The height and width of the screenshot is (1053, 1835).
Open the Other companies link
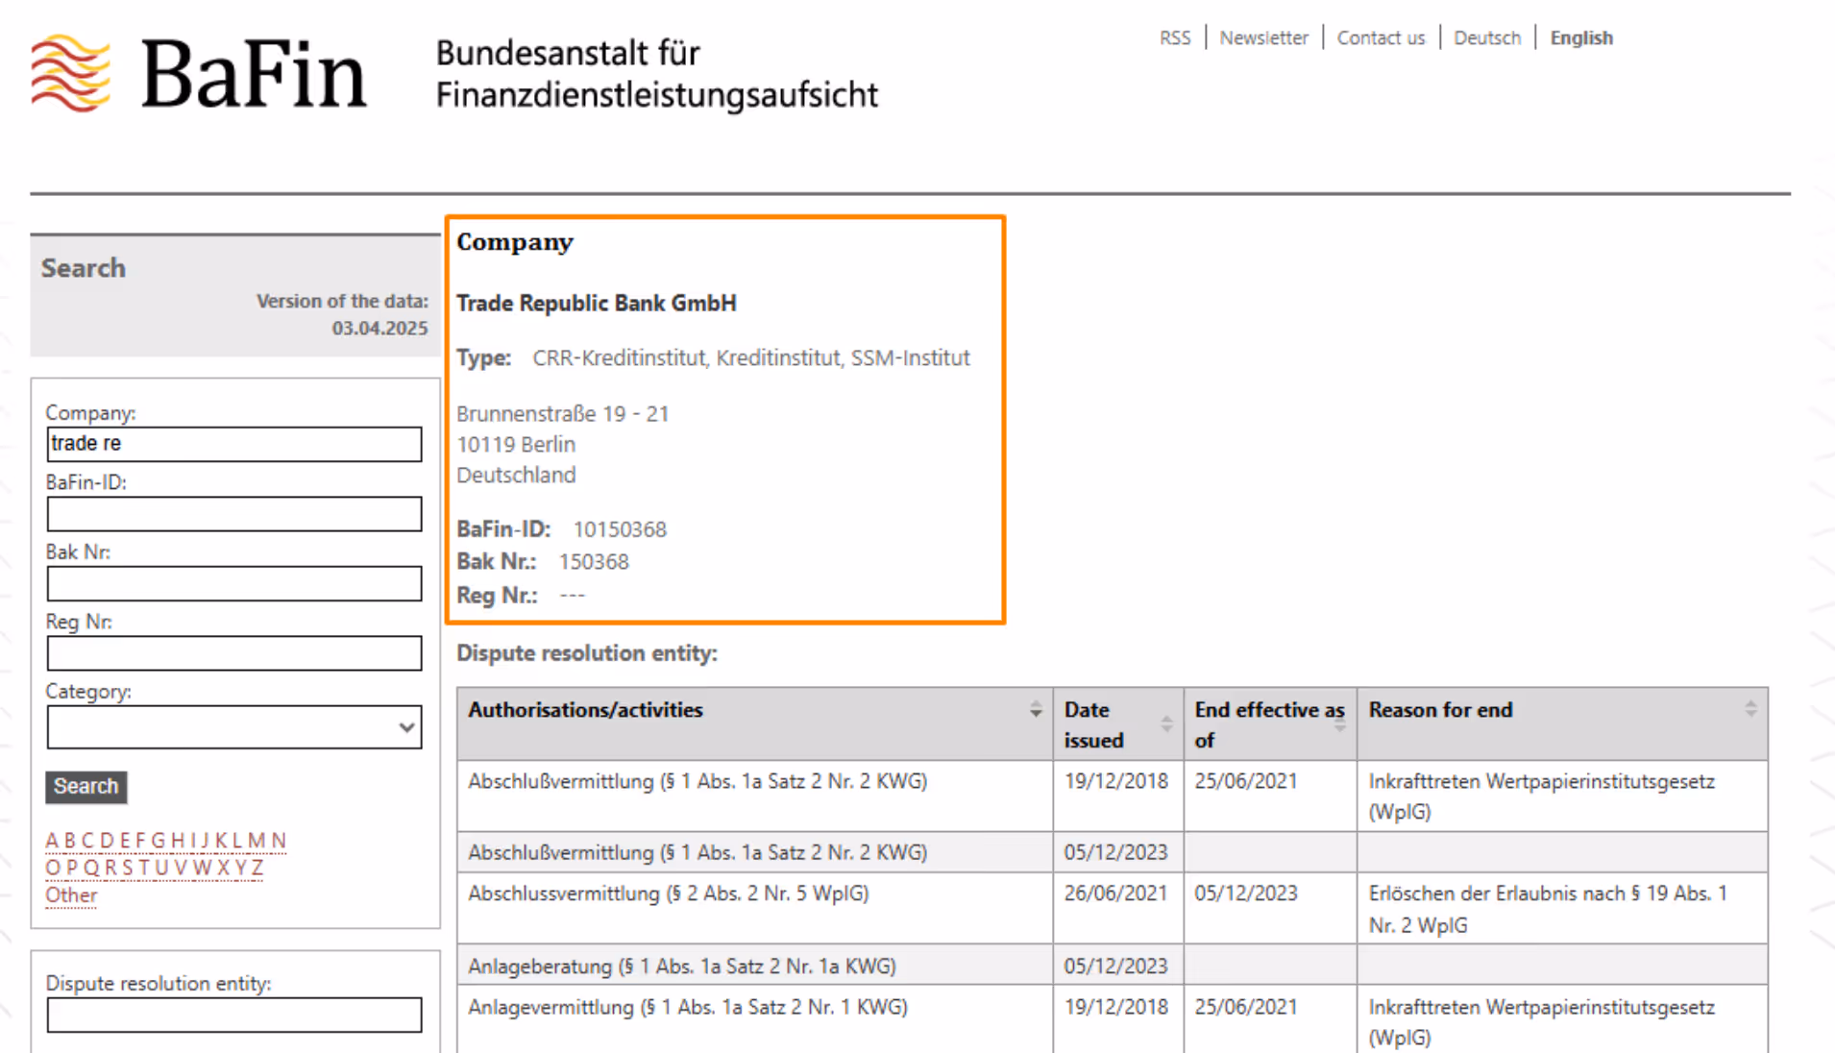click(x=71, y=895)
